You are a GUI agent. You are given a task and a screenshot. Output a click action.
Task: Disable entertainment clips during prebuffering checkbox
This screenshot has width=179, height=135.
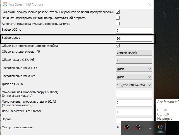click(118, 12)
